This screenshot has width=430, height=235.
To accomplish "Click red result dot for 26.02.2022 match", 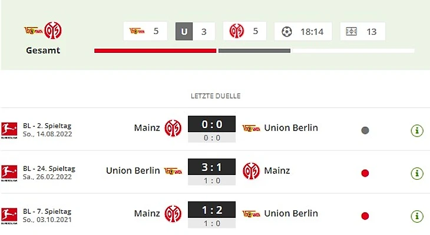I will click(x=365, y=173).
